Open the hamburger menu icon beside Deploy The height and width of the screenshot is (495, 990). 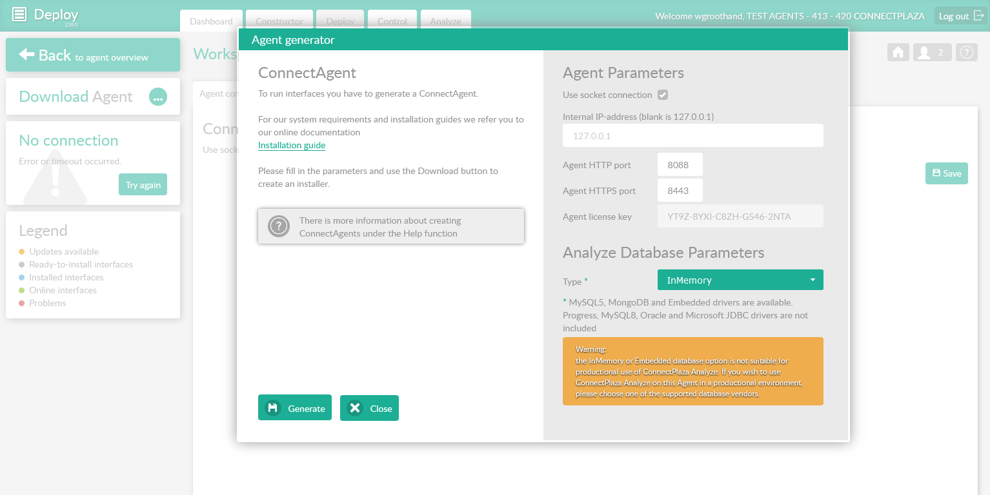(x=20, y=14)
